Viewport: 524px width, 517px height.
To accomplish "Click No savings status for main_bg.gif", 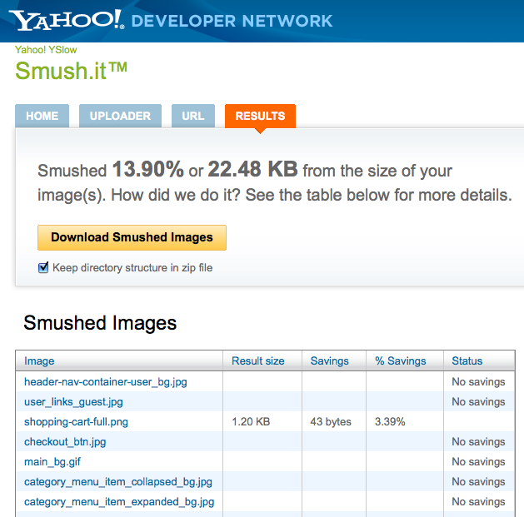I will (478, 461).
